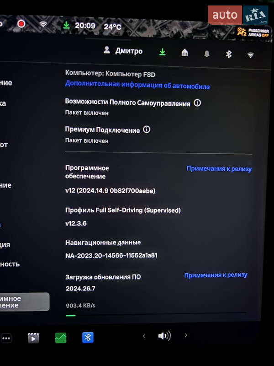Tap the software version v12 (2024.14.9 0b82f700aebe)

pyautogui.click(x=110, y=191)
